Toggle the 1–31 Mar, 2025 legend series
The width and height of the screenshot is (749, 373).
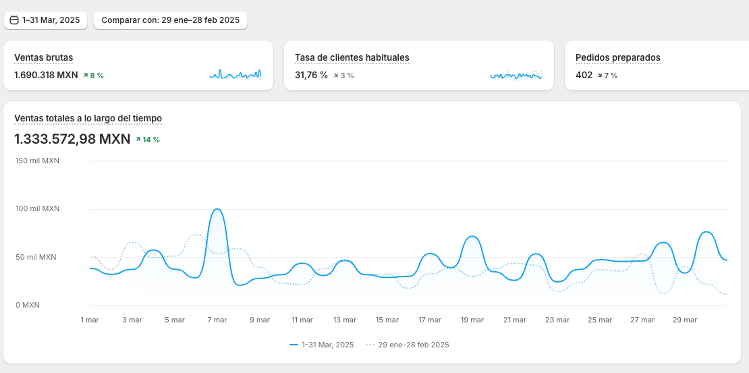tap(327, 345)
